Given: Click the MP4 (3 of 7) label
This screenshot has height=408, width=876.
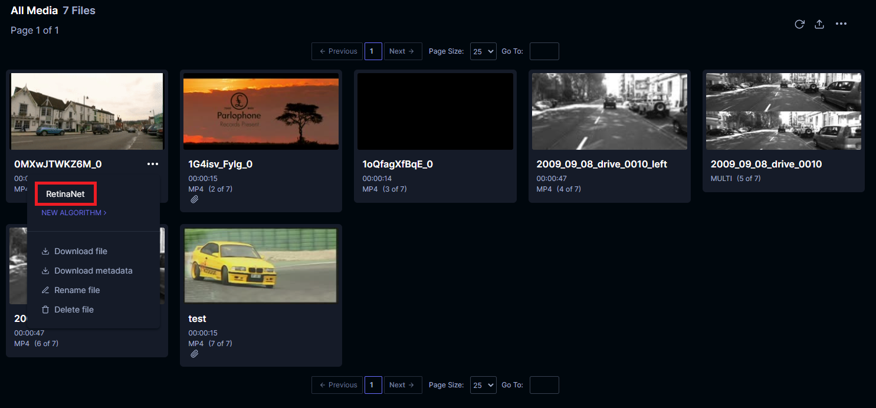Looking at the screenshot, I should point(385,189).
